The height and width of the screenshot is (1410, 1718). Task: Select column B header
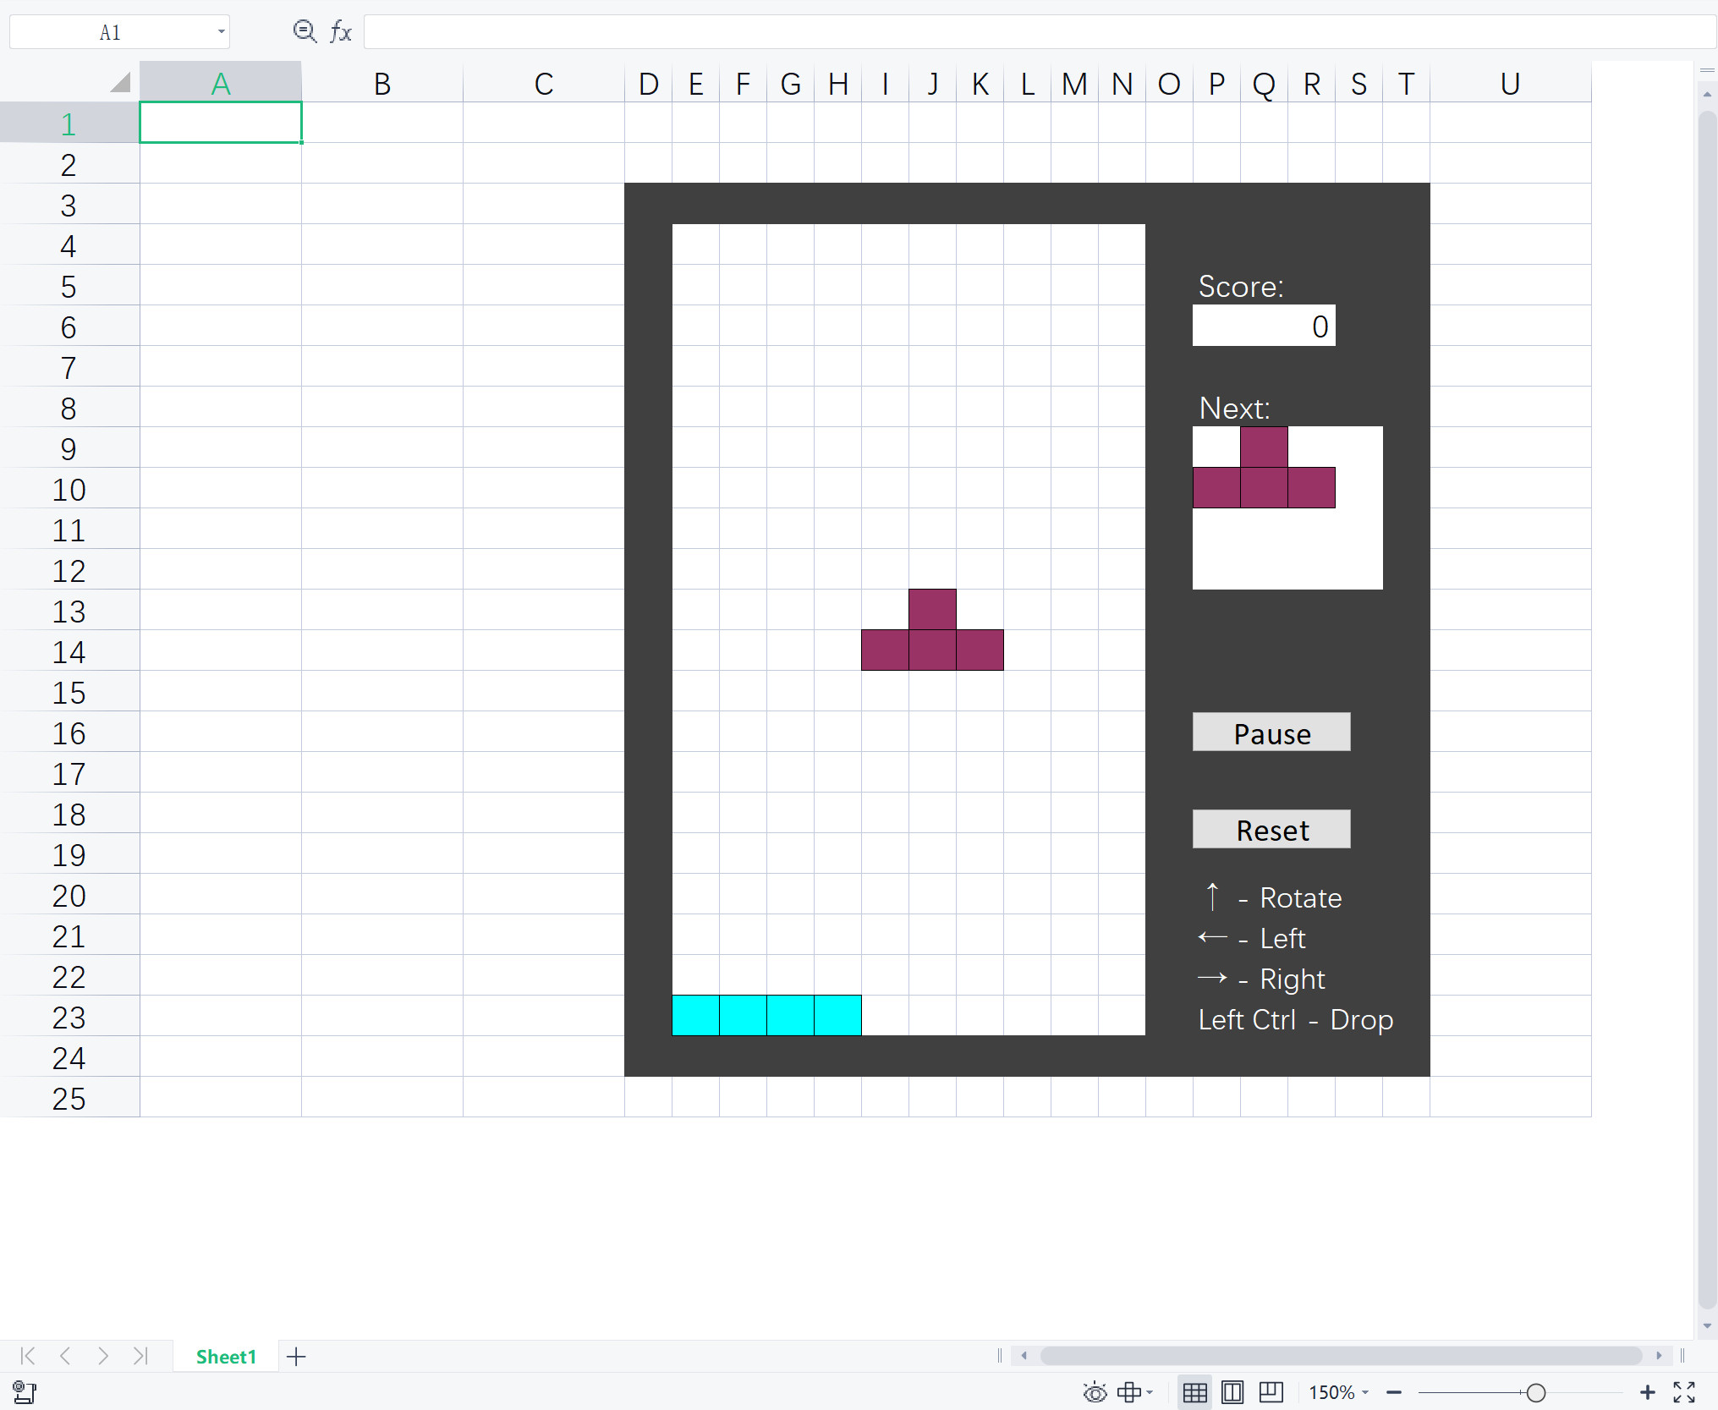[x=382, y=83]
